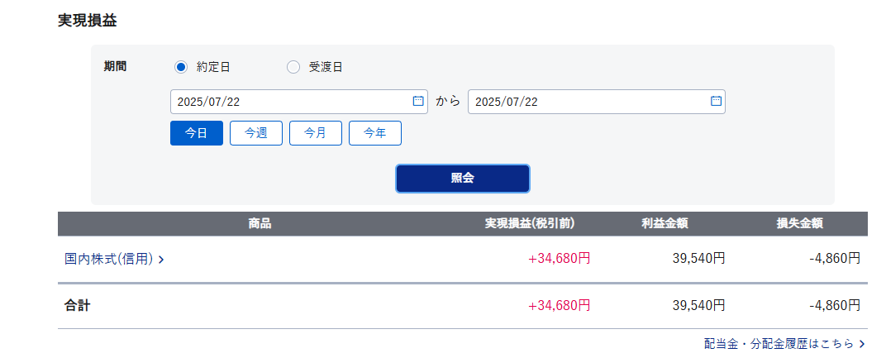The image size is (886, 358).
Task: Click the 商品 column header
Action: 260,223
